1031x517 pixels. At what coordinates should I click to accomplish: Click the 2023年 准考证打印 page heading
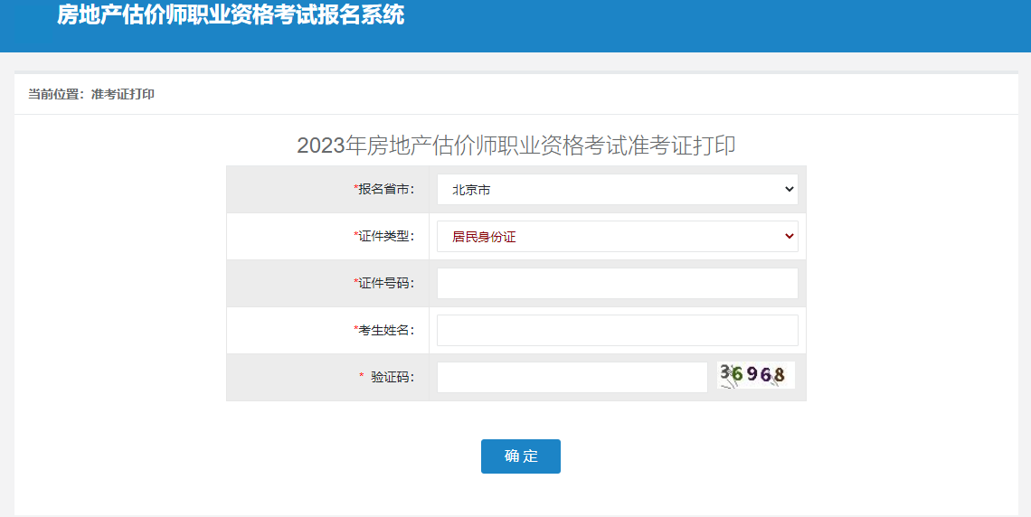[515, 146]
